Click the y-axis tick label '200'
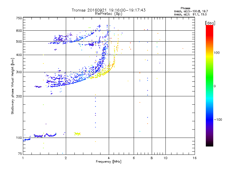The width and height of the screenshot is (229, 172). click(x=19, y=96)
